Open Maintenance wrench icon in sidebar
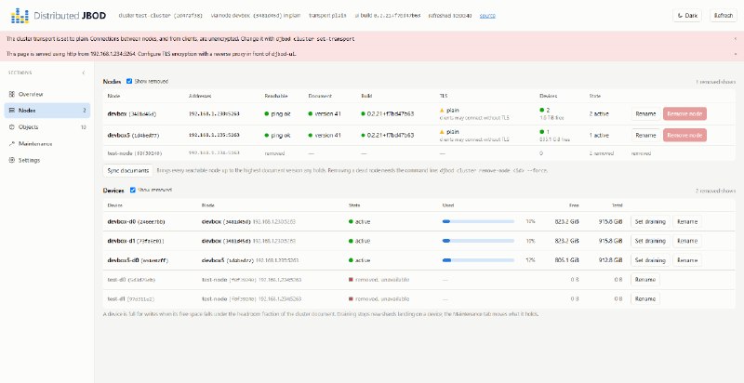 (x=12, y=143)
